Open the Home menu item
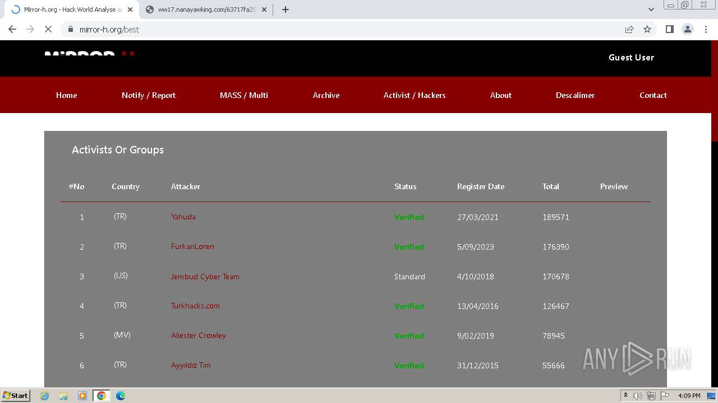This screenshot has height=403, width=718. point(66,95)
